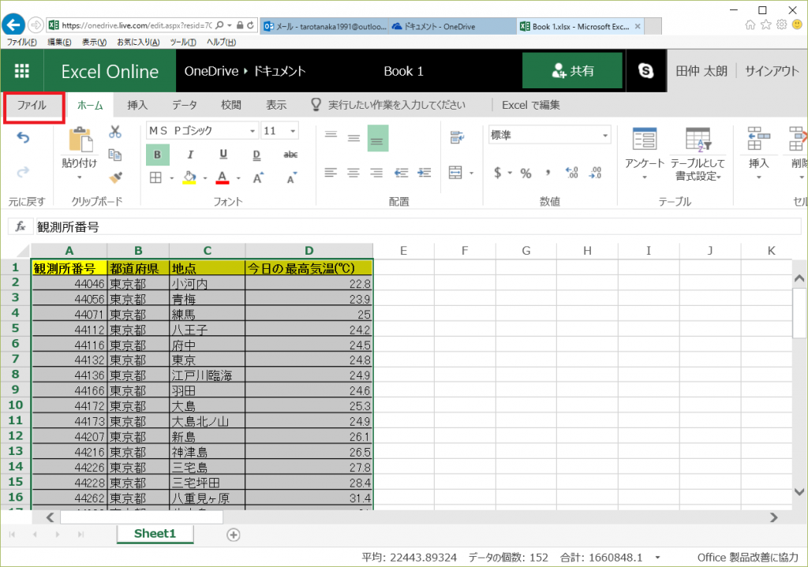Open テーブルとして書式設定 dropdown
Screen dimensions: 808x567
(698, 154)
